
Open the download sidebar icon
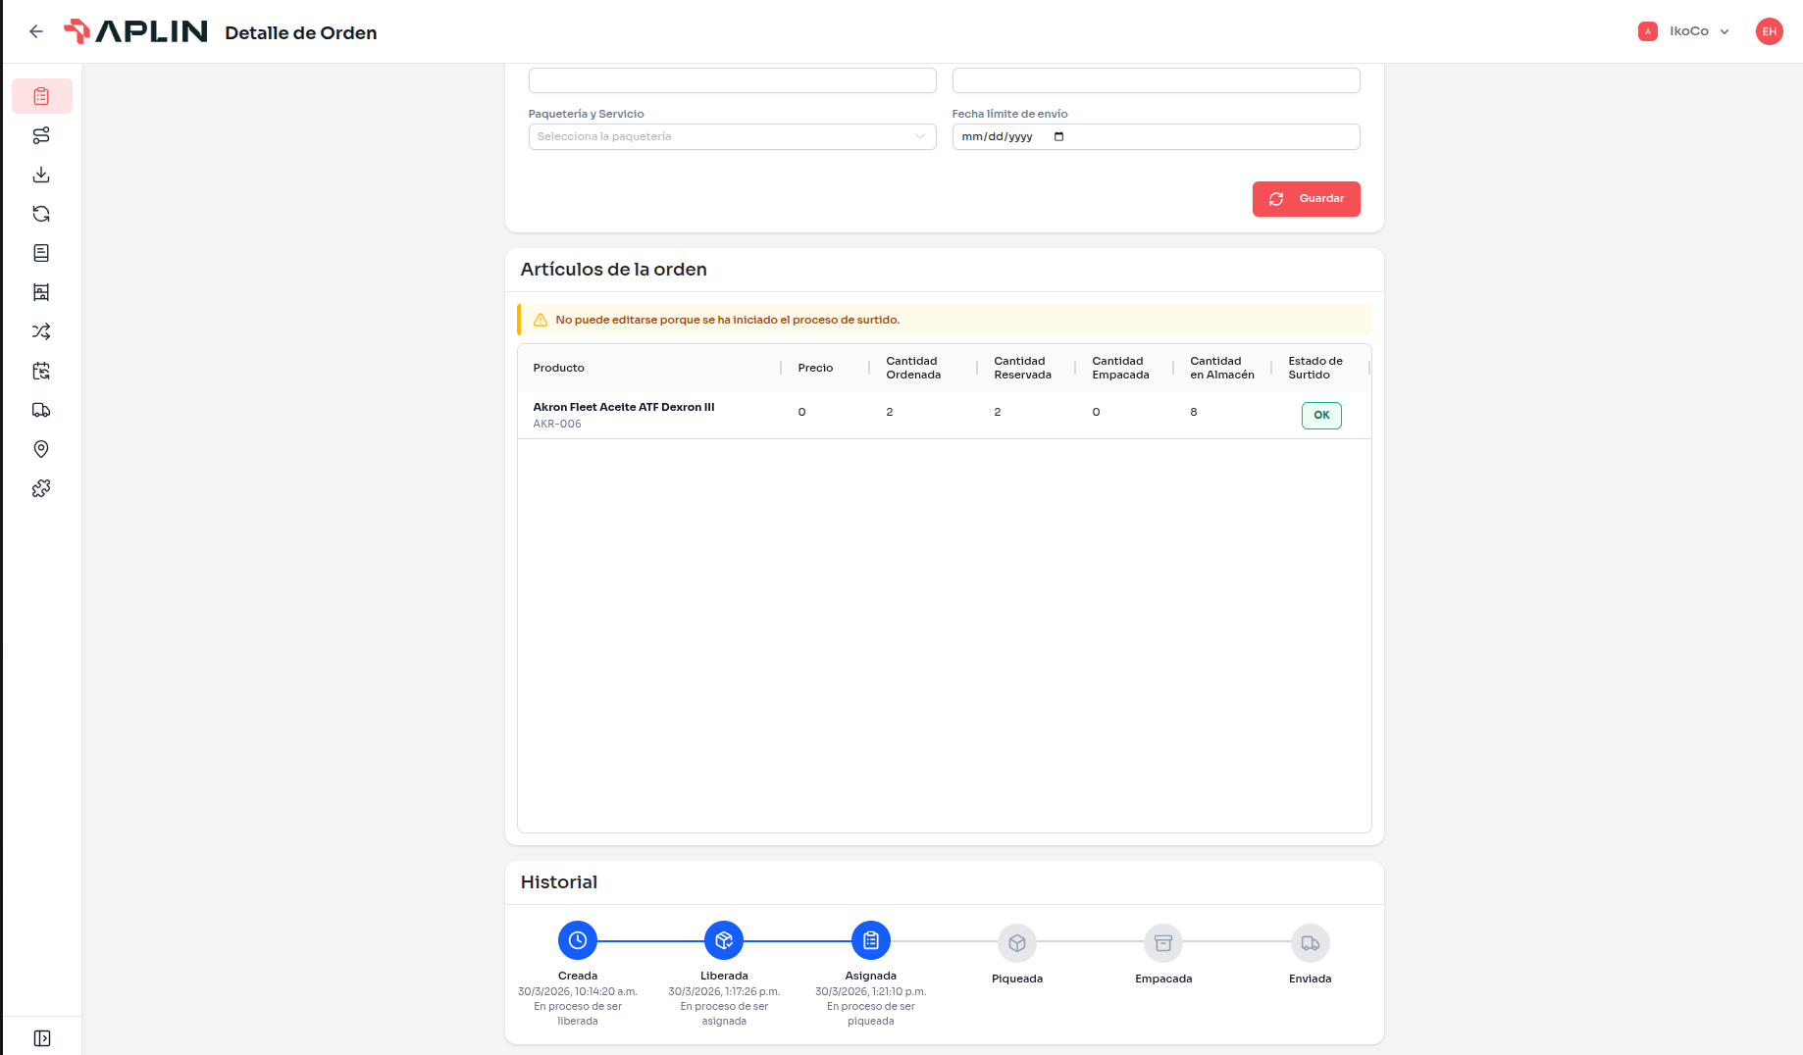(x=41, y=175)
